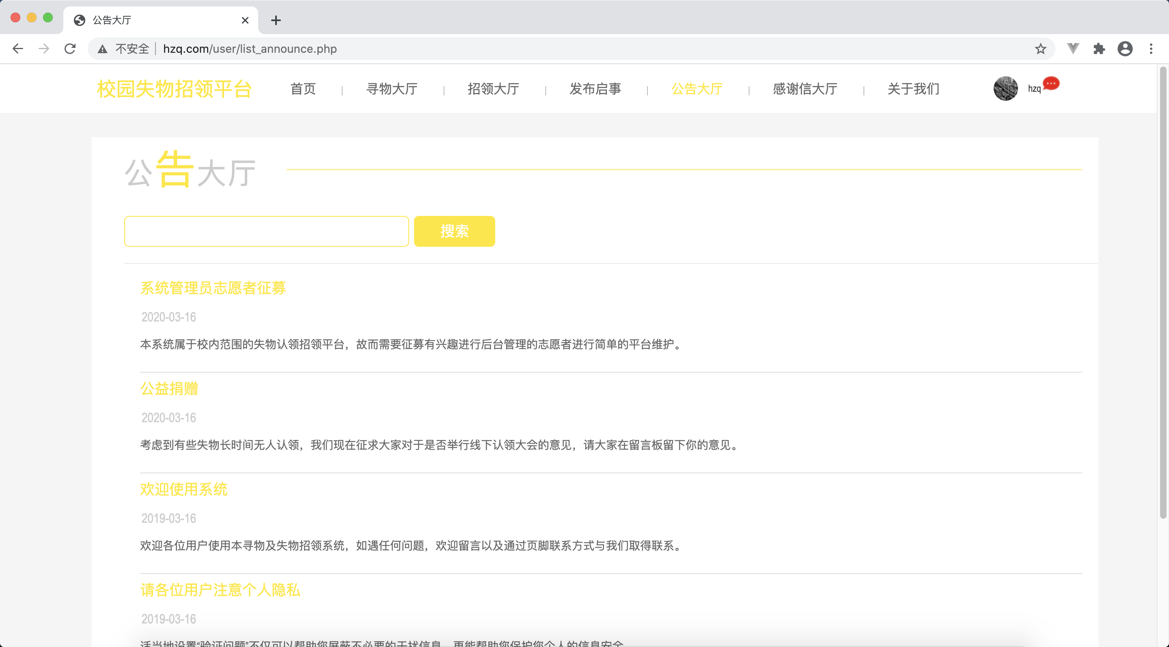The width and height of the screenshot is (1169, 647).
Task: Open 感谢信大厅 navigation item
Action: 805,89
